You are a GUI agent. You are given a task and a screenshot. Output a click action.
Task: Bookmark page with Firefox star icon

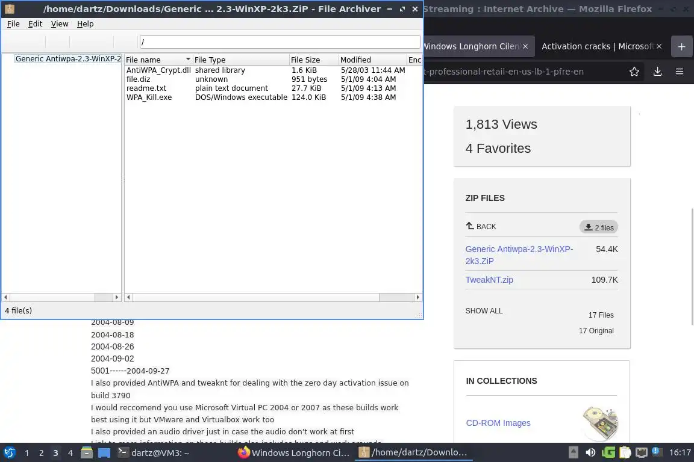click(634, 72)
